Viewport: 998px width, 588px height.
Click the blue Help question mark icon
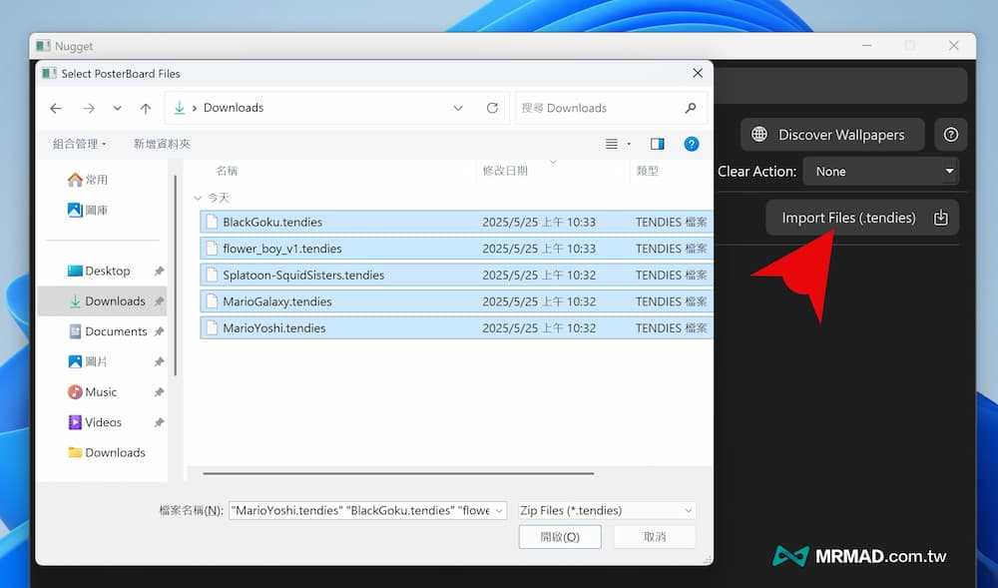[691, 144]
